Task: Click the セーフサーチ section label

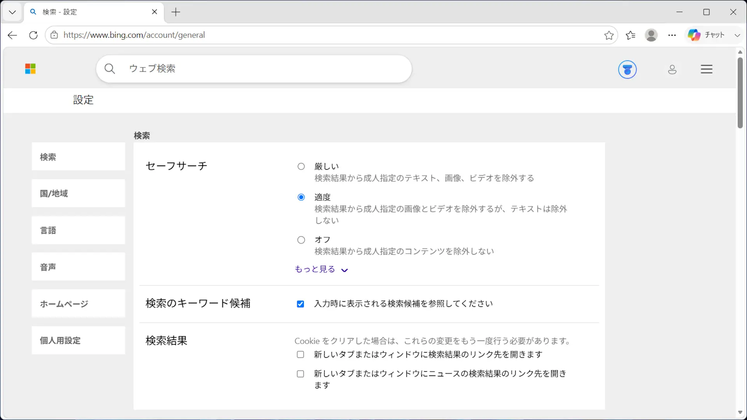Action: (176, 166)
